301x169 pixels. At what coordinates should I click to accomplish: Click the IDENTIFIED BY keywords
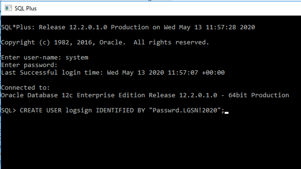[x=120, y=110]
